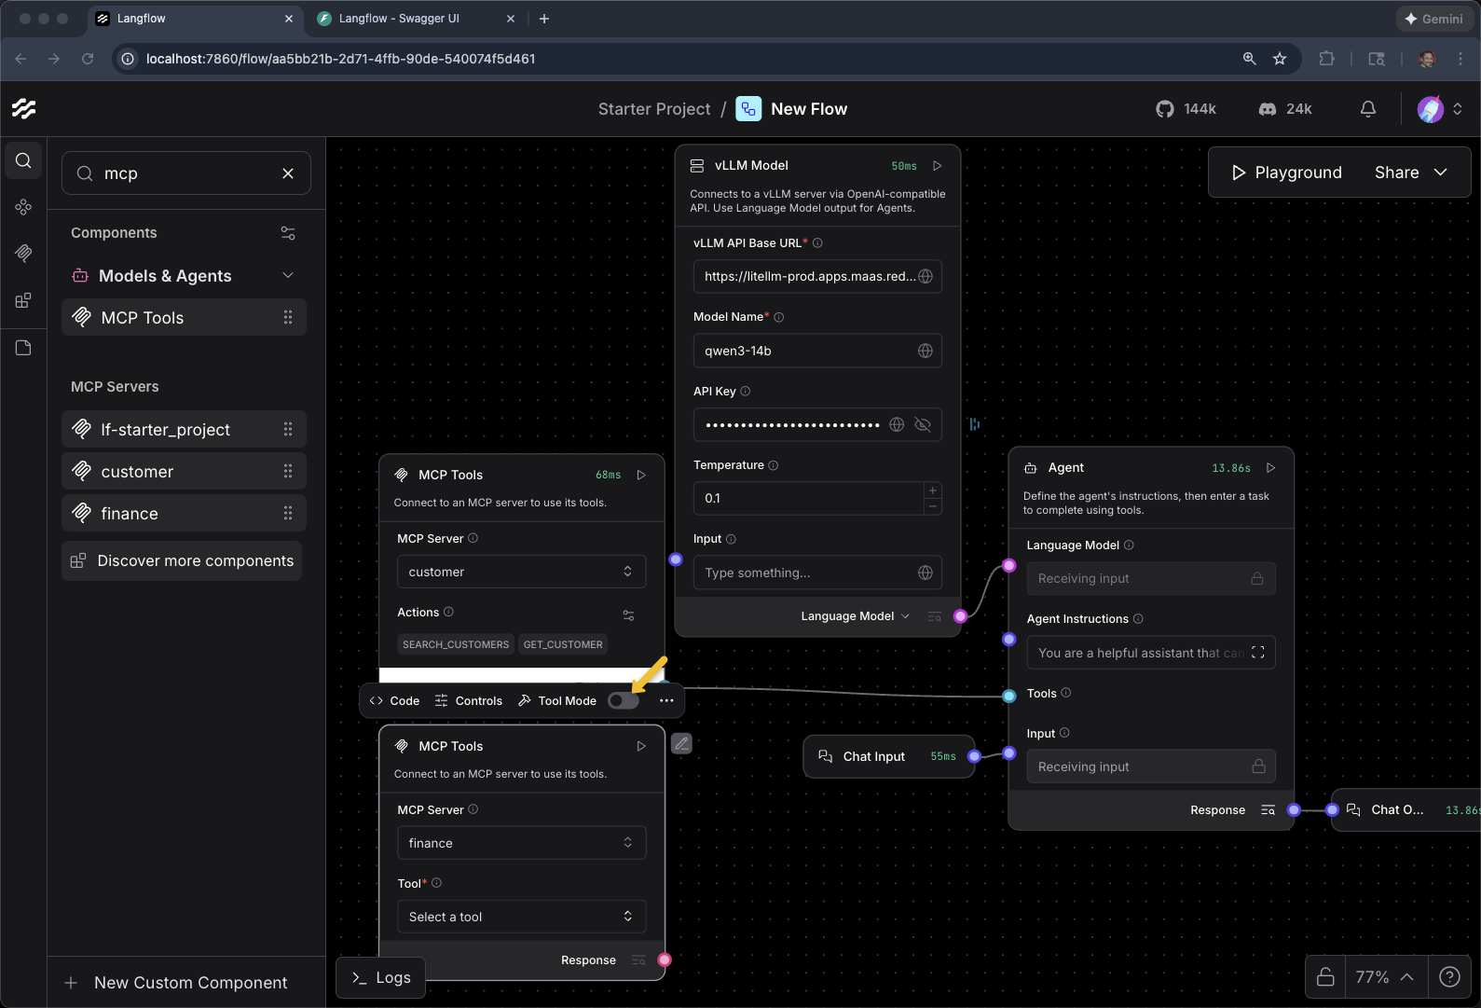
Task: Click New Custom Component
Action: (x=177, y=983)
